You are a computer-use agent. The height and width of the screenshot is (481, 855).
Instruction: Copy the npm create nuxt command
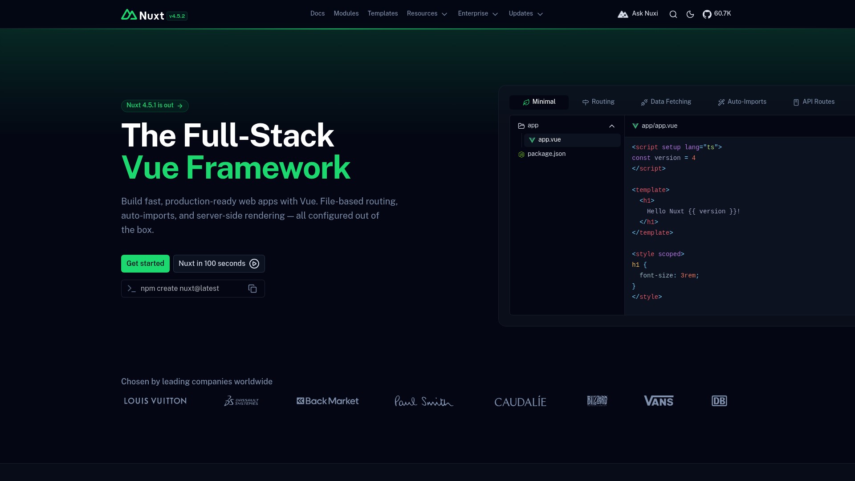tap(252, 289)
